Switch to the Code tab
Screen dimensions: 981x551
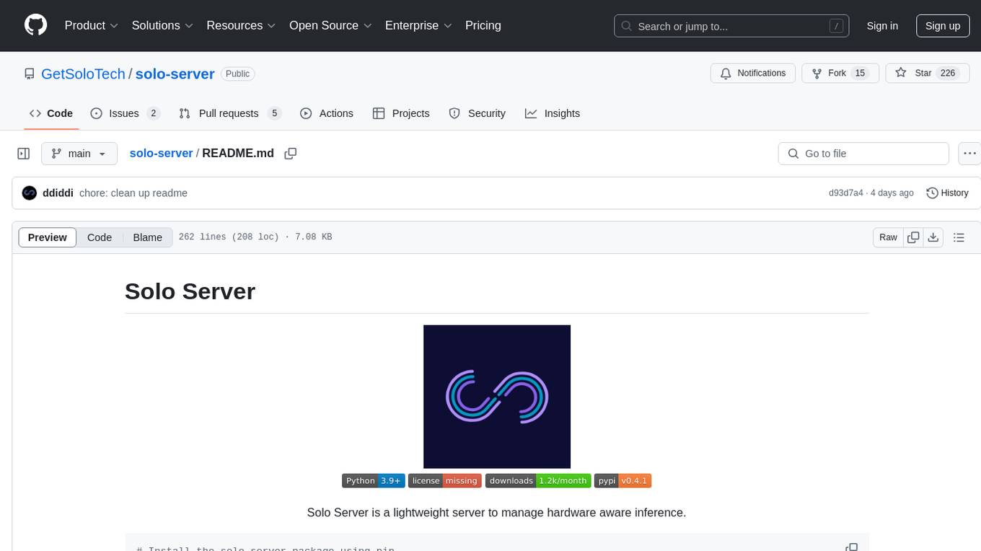(x=51, y=113)
